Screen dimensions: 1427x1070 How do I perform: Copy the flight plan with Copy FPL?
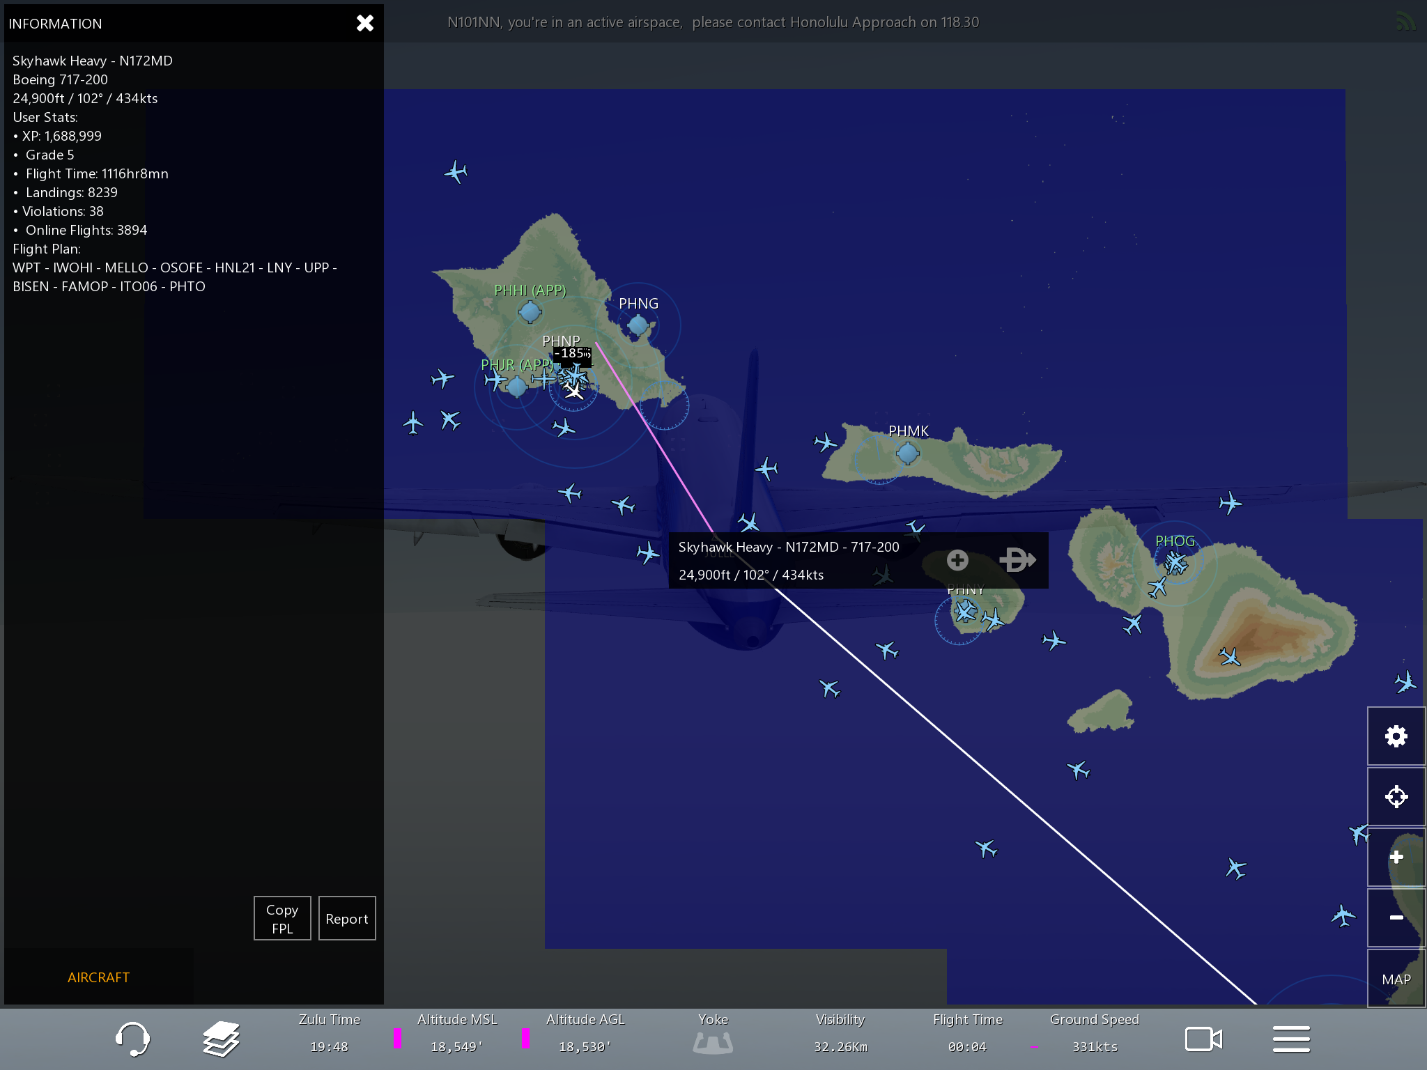click(x=282, y=918)
